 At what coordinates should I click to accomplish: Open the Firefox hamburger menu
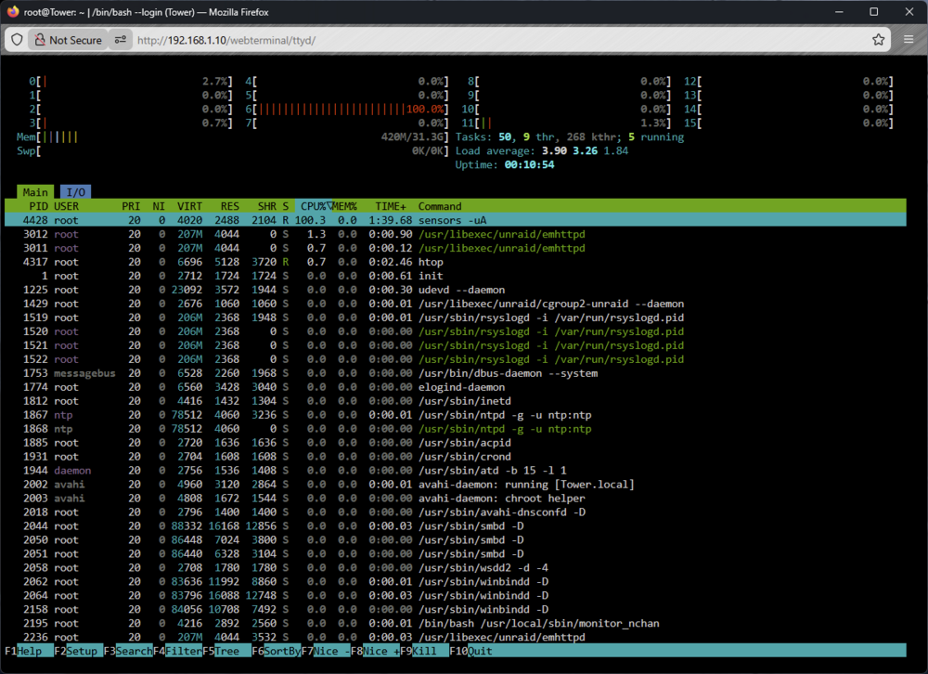909,40
